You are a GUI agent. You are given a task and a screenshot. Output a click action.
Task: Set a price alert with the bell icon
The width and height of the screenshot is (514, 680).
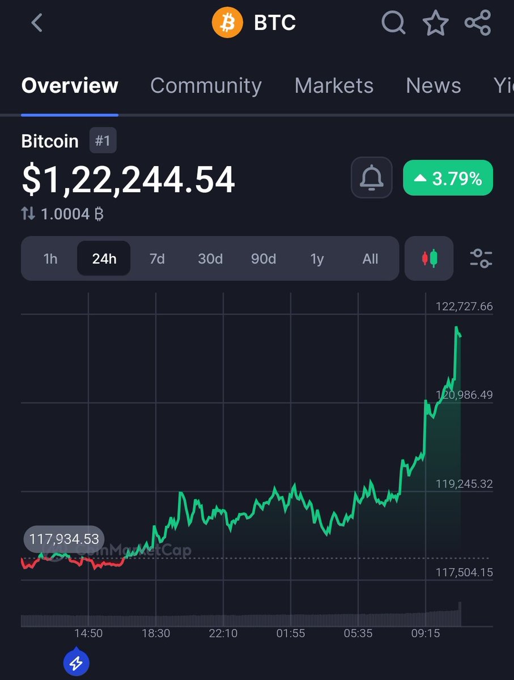pyautogui.click(x=371, y=178)
